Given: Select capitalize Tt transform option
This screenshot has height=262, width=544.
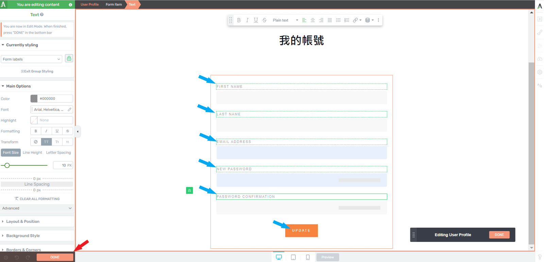Looking at the screenshot, I should [x=57, y=142].
